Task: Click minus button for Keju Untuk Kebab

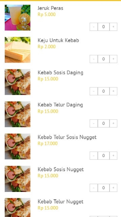Action: tap(94, 59)
